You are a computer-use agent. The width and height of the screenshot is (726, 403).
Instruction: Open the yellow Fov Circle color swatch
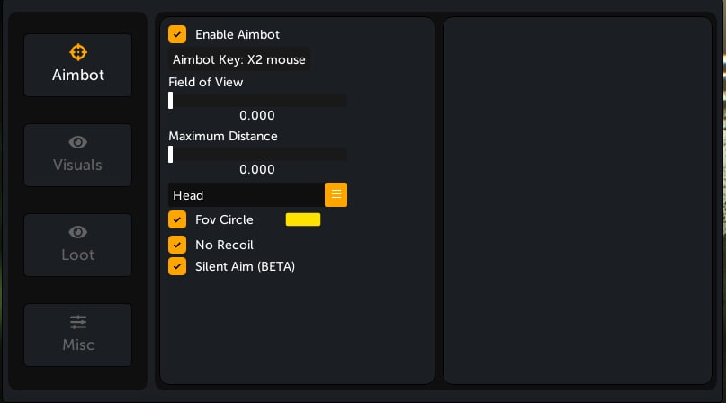(x=303, y=219)
